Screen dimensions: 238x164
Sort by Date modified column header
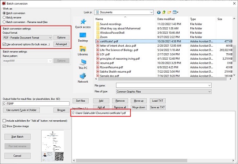(x=166, y=19)
